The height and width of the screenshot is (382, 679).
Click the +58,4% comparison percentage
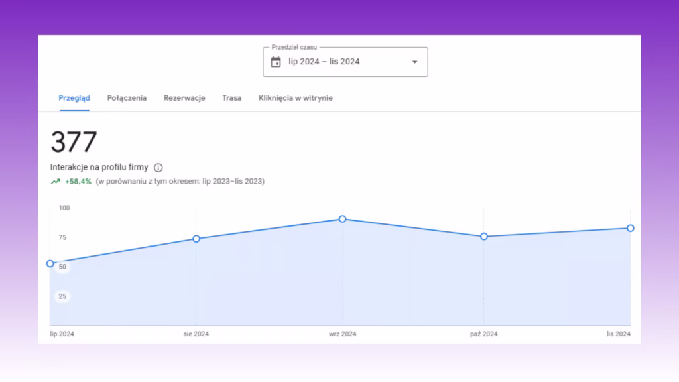[78, 182]
